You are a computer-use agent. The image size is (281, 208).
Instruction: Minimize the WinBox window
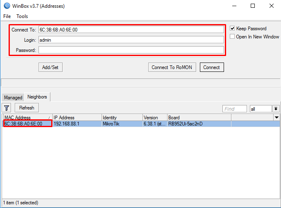coord(234,6)
